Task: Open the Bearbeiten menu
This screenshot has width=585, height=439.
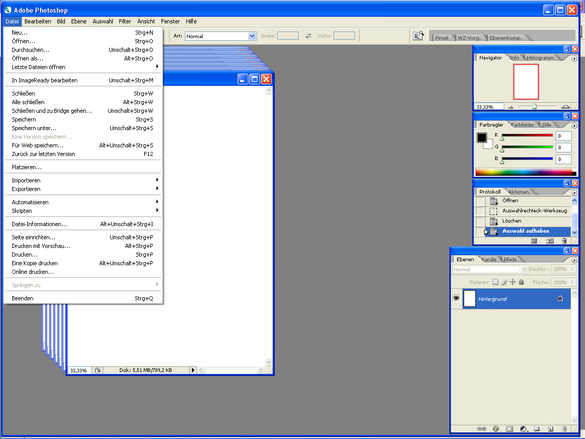Action: tap(38, 21)
